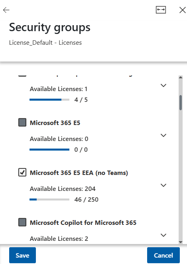Image resolution: width=187 pixels, height=264 pixels.
Task: Click the scrollbar down arrow
Action: click(x=181, y=242)
